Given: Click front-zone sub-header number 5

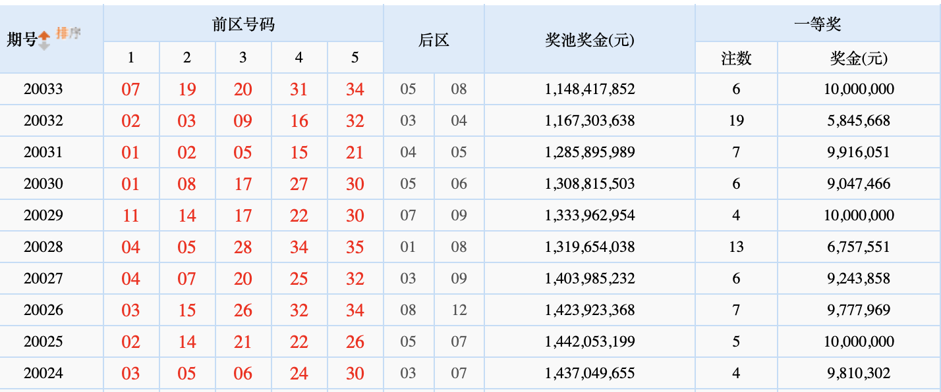Looking at the screenshot, I should 355,58.
